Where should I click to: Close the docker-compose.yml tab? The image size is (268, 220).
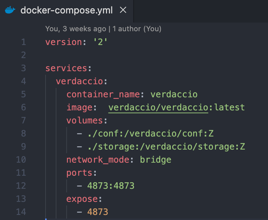click(123, 10)
